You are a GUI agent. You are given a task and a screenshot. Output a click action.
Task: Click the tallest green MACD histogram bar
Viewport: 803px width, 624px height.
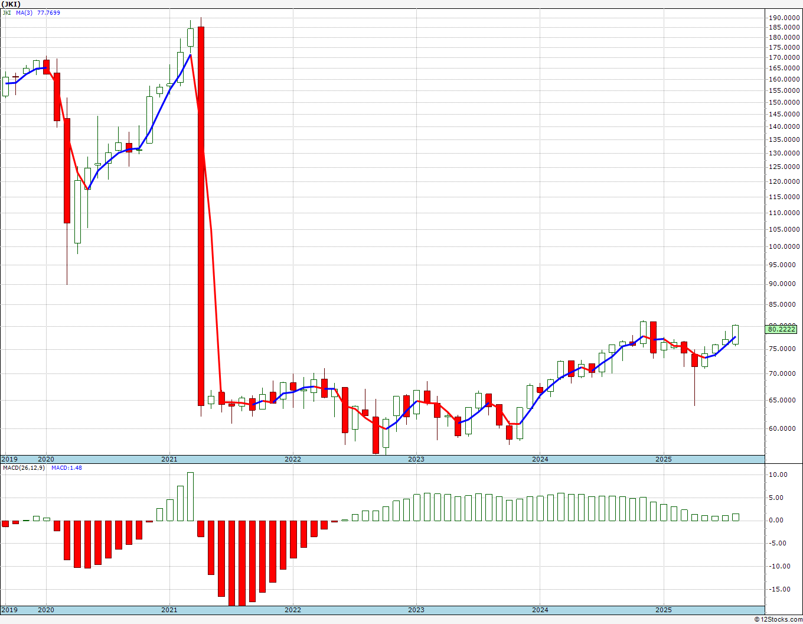[x=190, y=496]
